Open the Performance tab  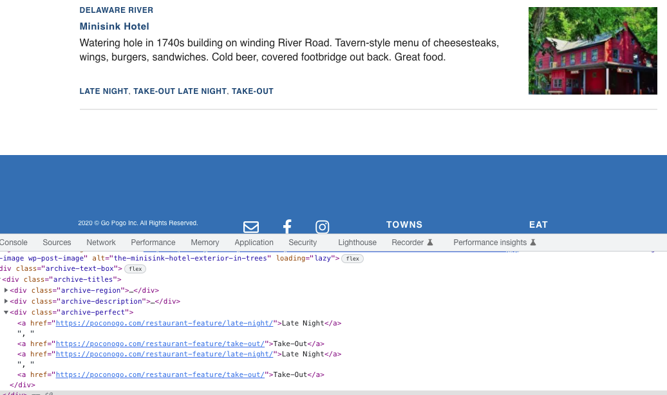pos(153,243)
